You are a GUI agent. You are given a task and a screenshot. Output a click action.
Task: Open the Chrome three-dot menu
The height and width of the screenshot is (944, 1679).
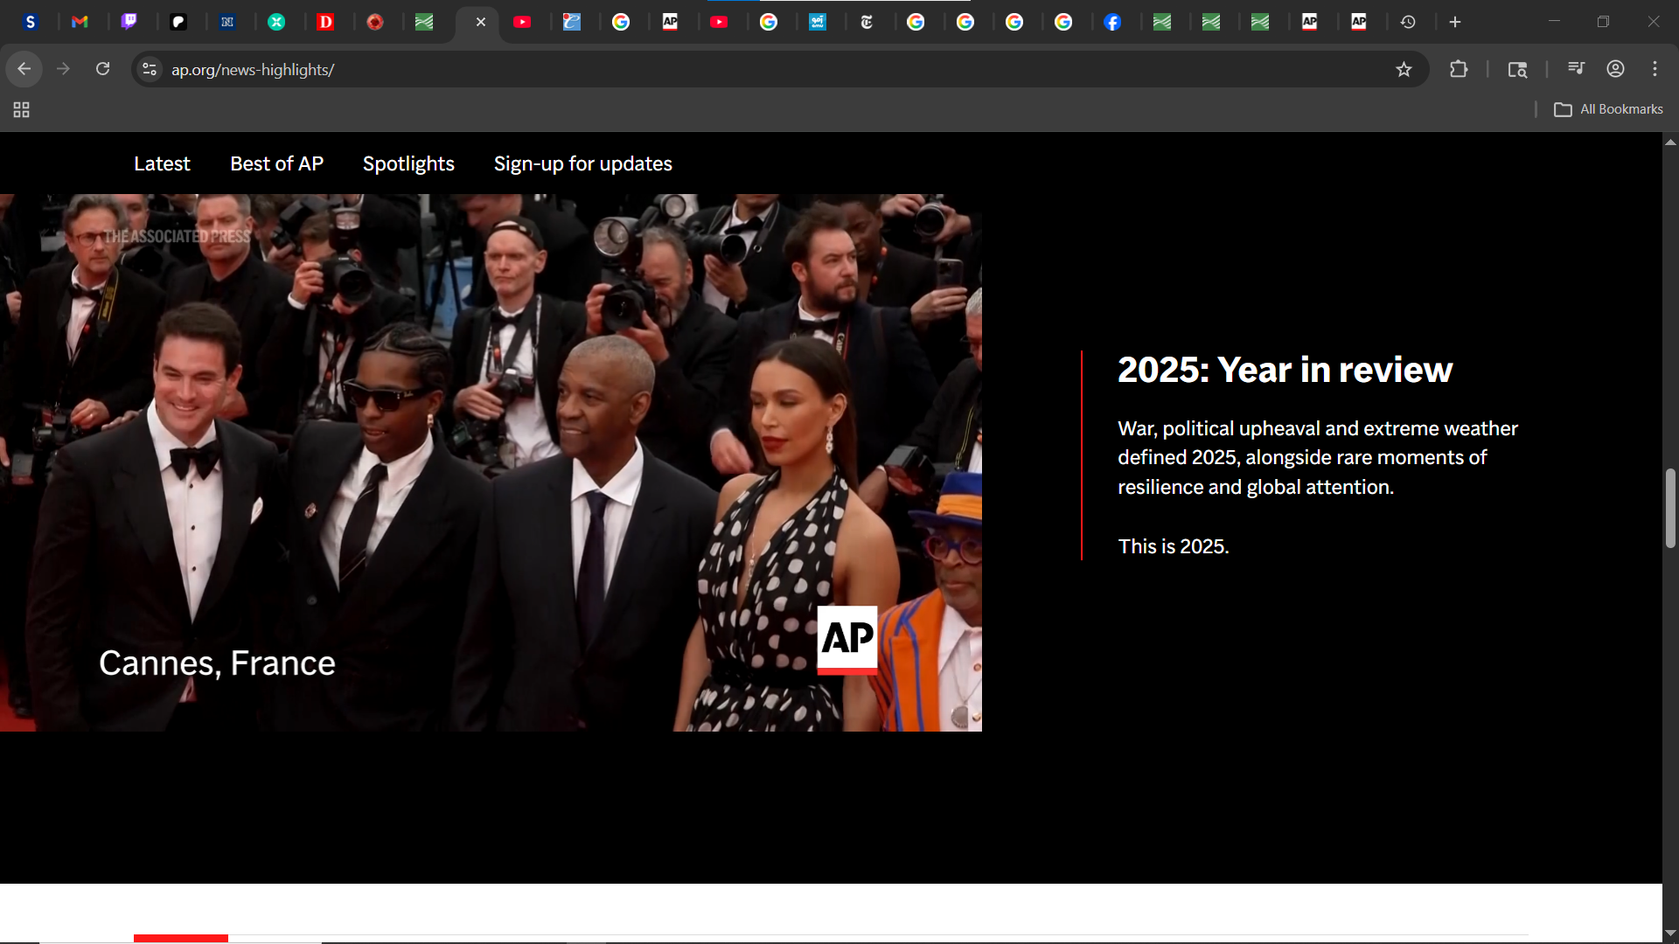1655,69
